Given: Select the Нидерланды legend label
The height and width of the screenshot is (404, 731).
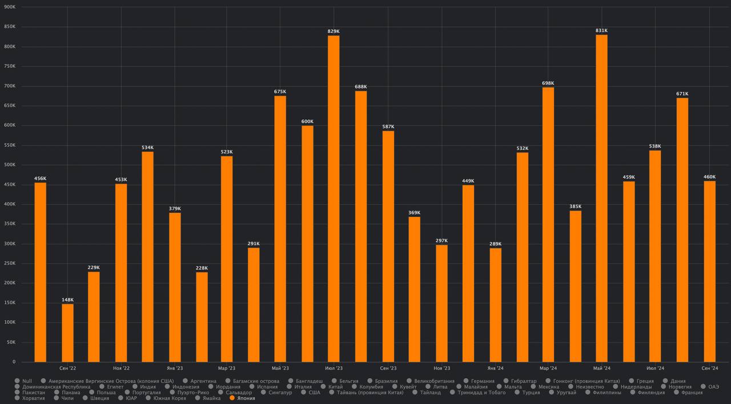Looking at the screenshot, I should [x=636, y=387].
